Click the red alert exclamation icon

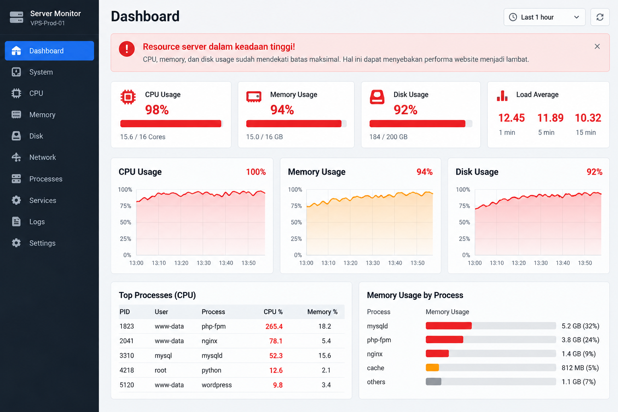click(x=127, y=49)
